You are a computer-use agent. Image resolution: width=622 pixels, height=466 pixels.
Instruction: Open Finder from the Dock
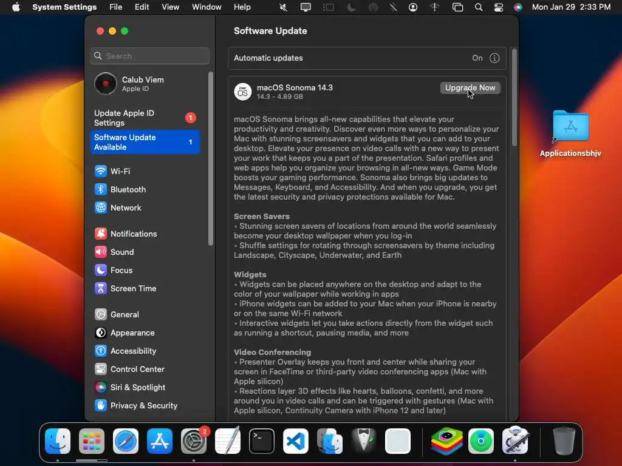pyautogui.click(x=58, y=441)
